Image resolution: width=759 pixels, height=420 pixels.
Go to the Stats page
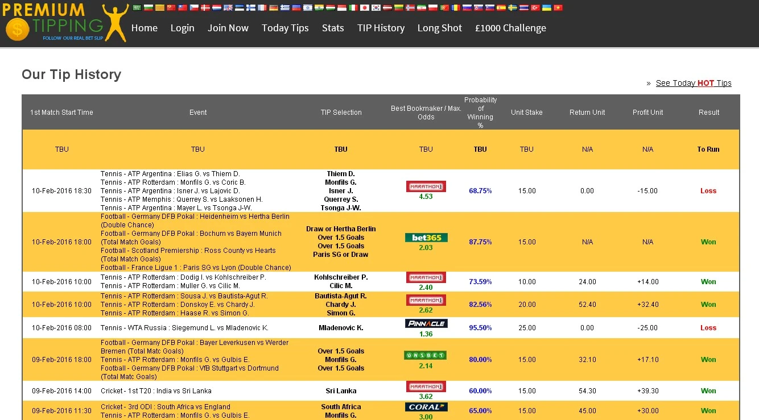point(333,28)
